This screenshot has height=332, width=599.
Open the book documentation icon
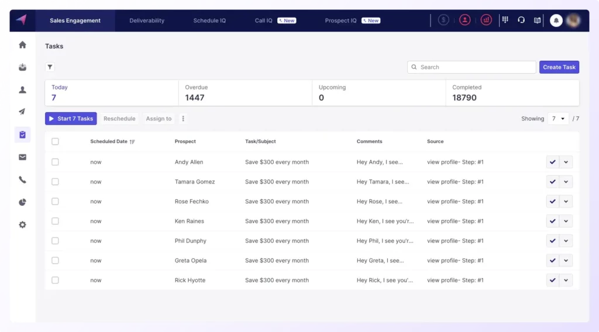pyautogui.click(x=537, y=20)
